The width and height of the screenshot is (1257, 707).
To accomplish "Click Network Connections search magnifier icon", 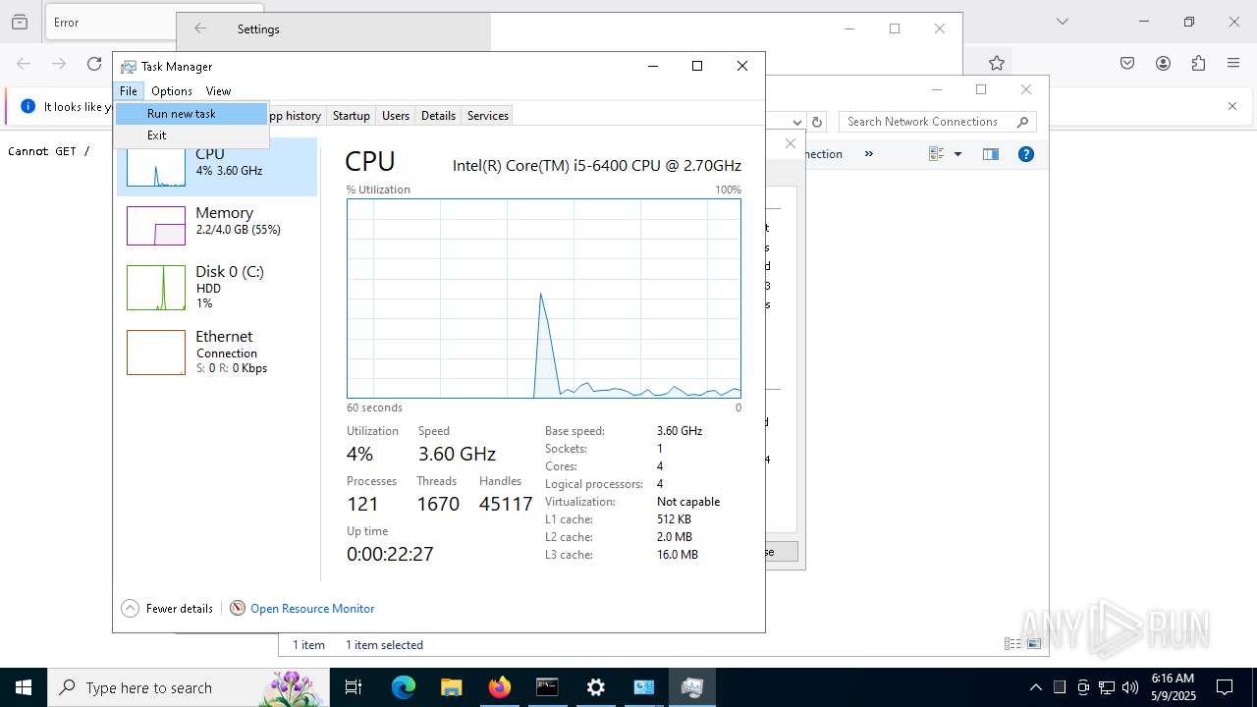I will pyautogui.click(x=1022, y=122).
